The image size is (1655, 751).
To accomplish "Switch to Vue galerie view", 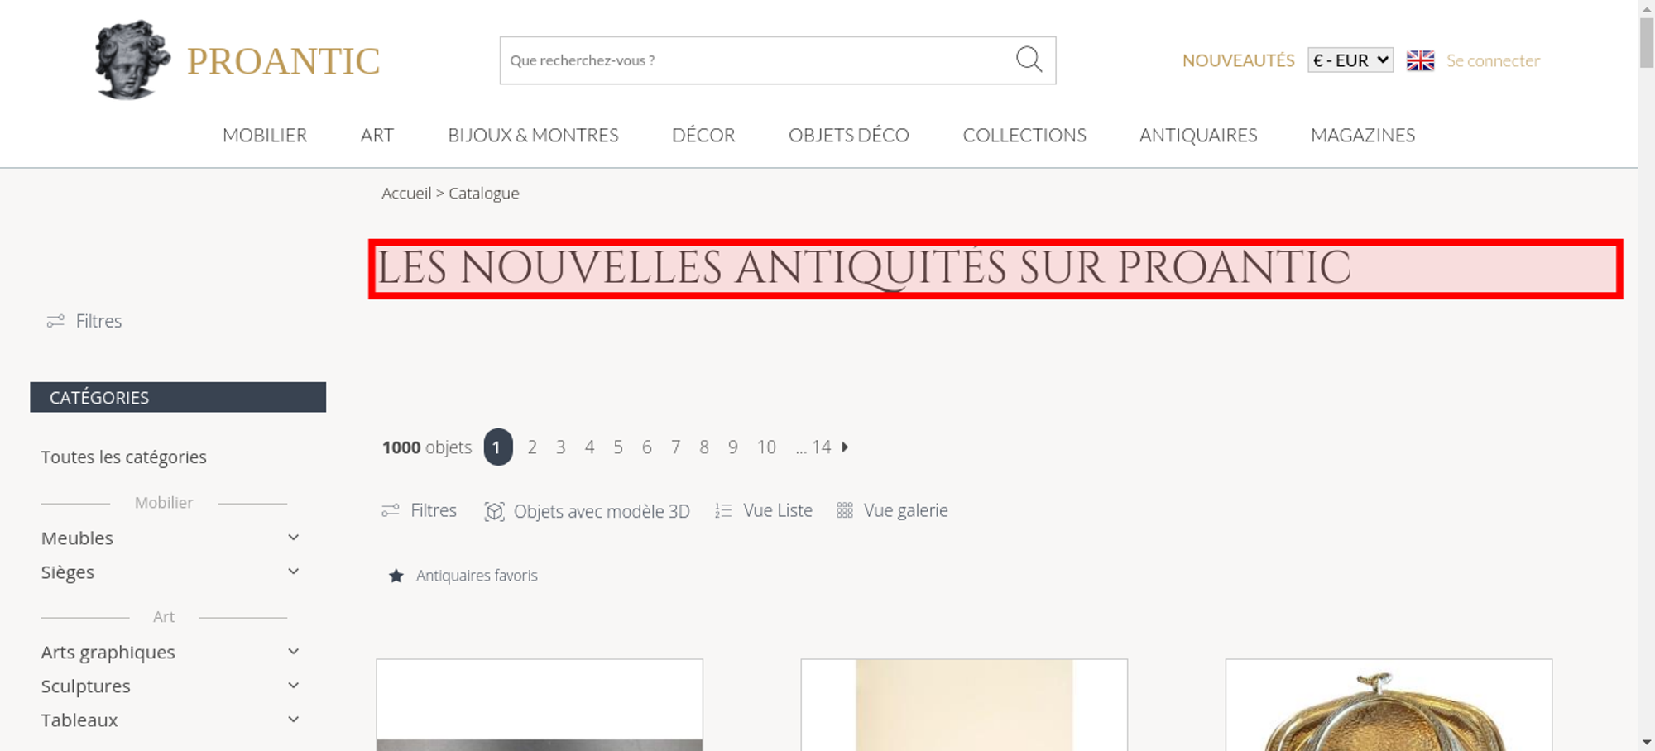I will tap(892, 511).
